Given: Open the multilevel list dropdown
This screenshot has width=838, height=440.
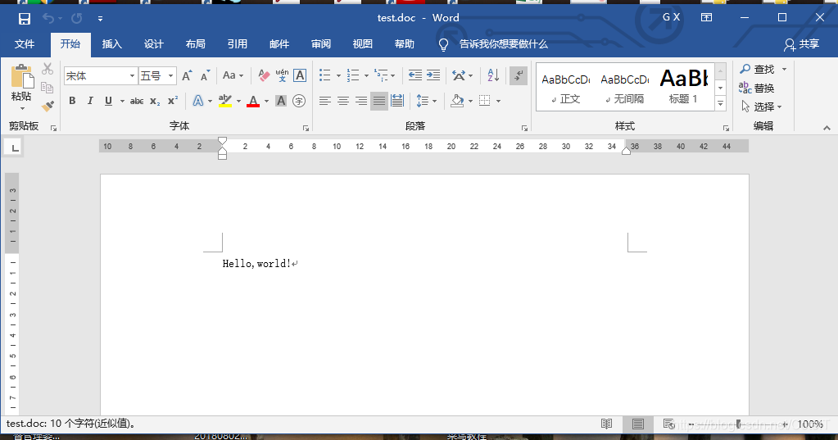Looking at the screenshot, I should click(393, 76).
